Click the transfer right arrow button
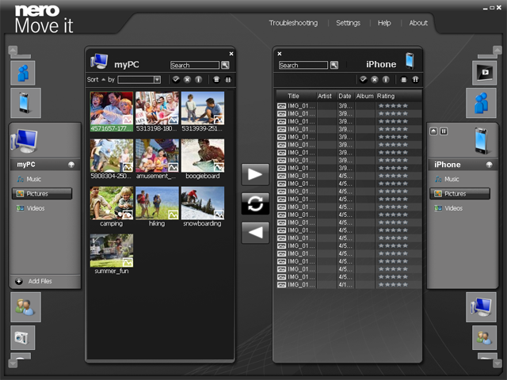This screenshot has height=380, width=507. [x=255, y=174]
